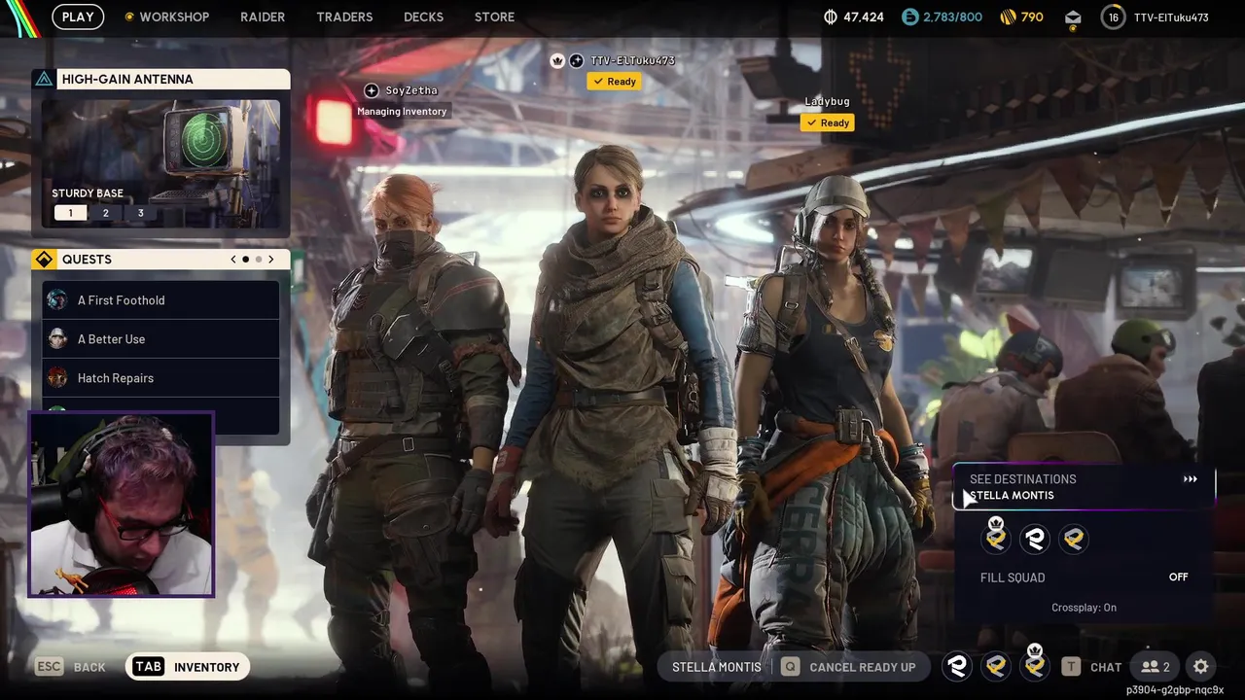
Task: Click the A Better Use quest giver portrait
Action: [x=57, y=339]
